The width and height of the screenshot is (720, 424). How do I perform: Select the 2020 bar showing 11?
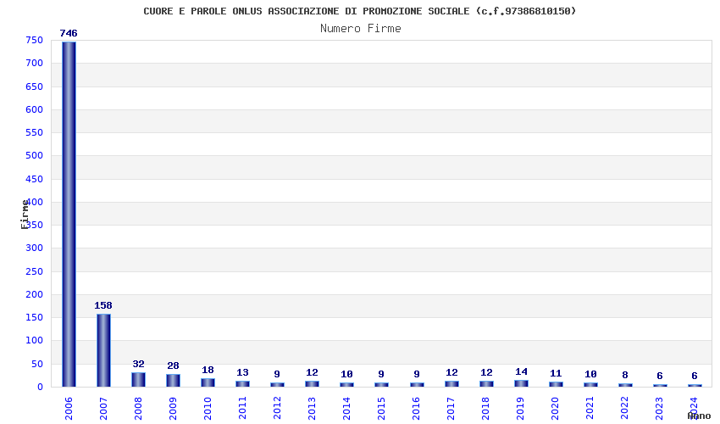click(x=556, y=384)
